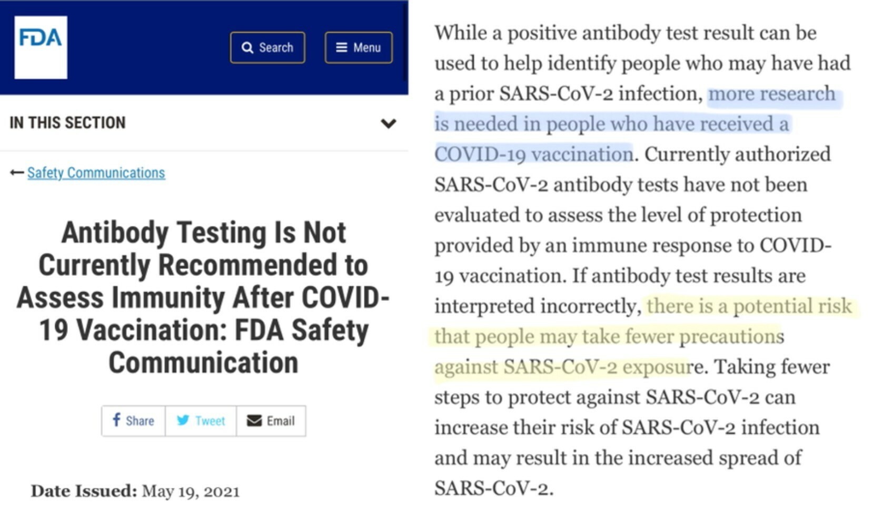
Task: Click the magnifying glass search icon
Action: pos(247,48)
